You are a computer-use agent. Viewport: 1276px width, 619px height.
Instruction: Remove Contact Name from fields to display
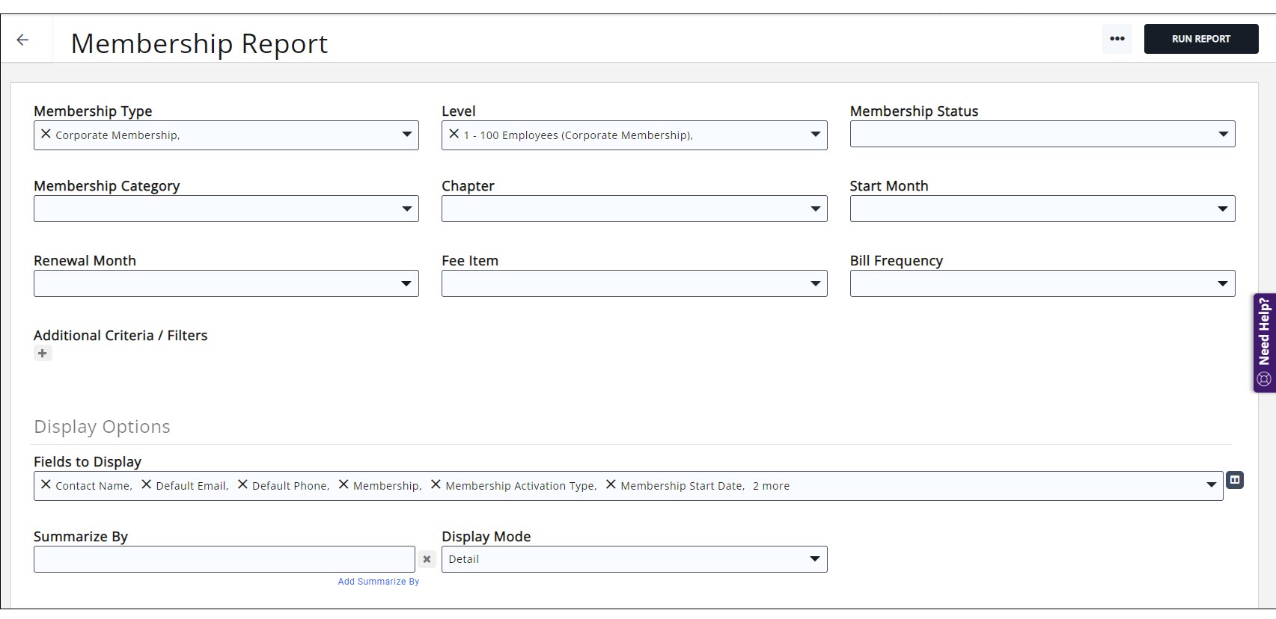click(x=46, y=484)
